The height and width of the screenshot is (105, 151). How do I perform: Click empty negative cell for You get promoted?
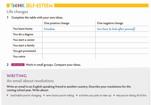tap(122, 51)
